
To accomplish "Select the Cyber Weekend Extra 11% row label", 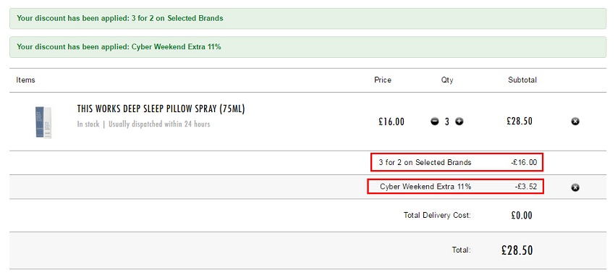I will (x=425, y=187).
